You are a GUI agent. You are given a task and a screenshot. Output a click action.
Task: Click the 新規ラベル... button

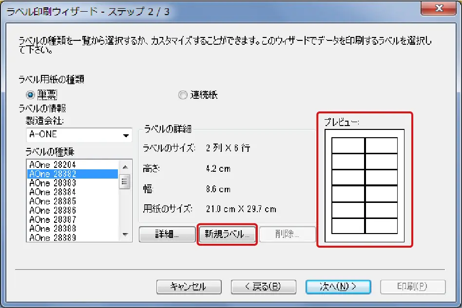pos(227,234)
